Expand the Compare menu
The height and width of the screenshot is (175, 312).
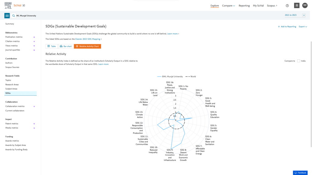tap(229, 5)
